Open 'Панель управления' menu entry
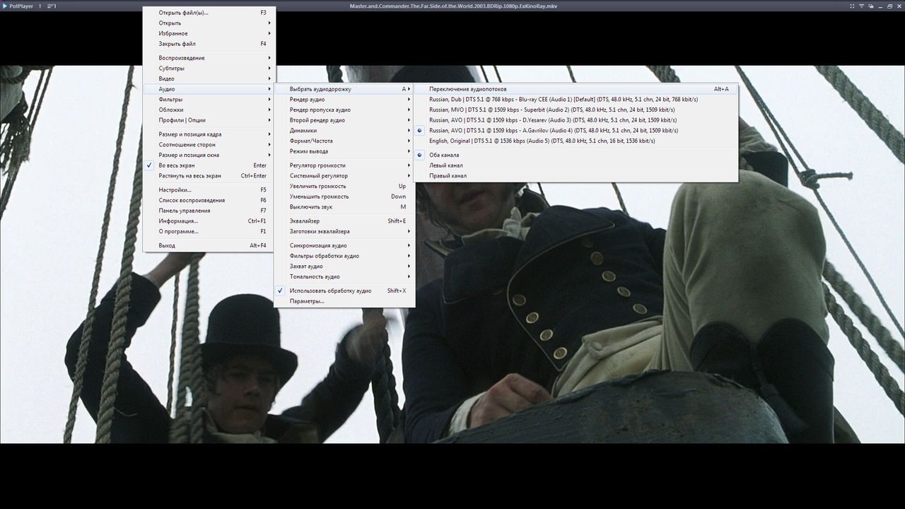Image resolution: width=905 pixels, height=509 pixels. (209, 211)
